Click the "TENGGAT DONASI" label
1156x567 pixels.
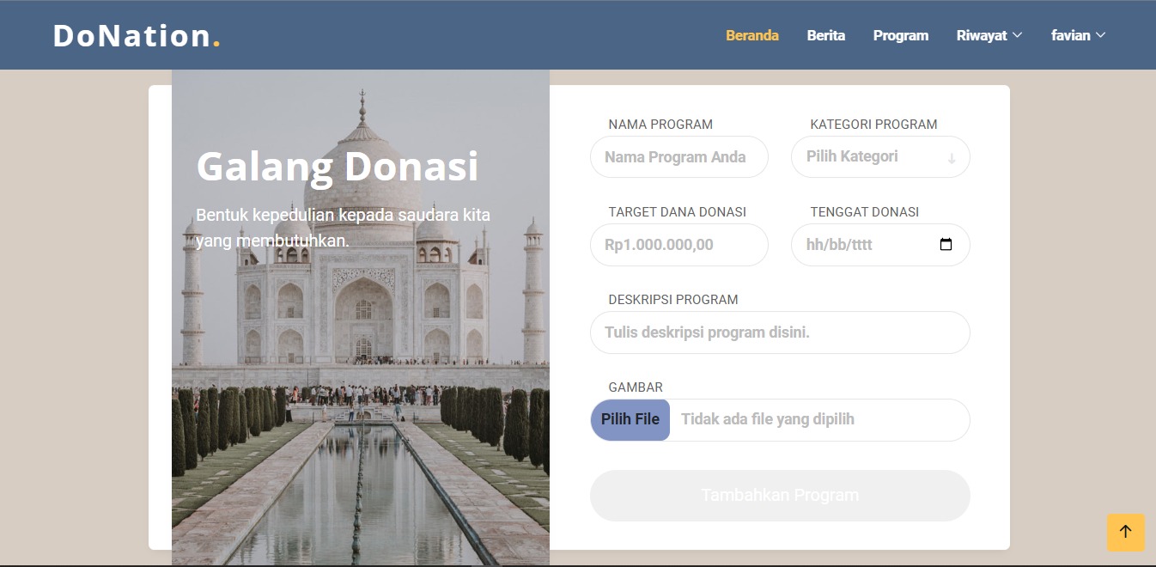(864, 212)
